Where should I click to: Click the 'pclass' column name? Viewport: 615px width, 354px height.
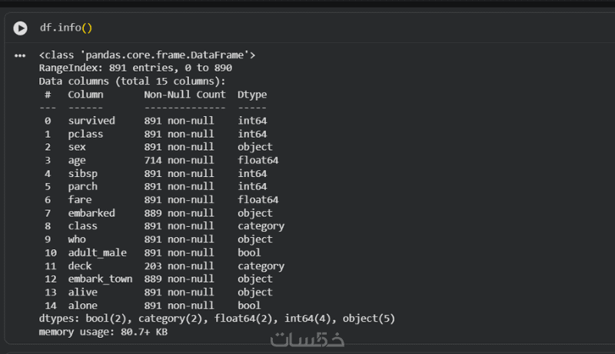[85, 134]
